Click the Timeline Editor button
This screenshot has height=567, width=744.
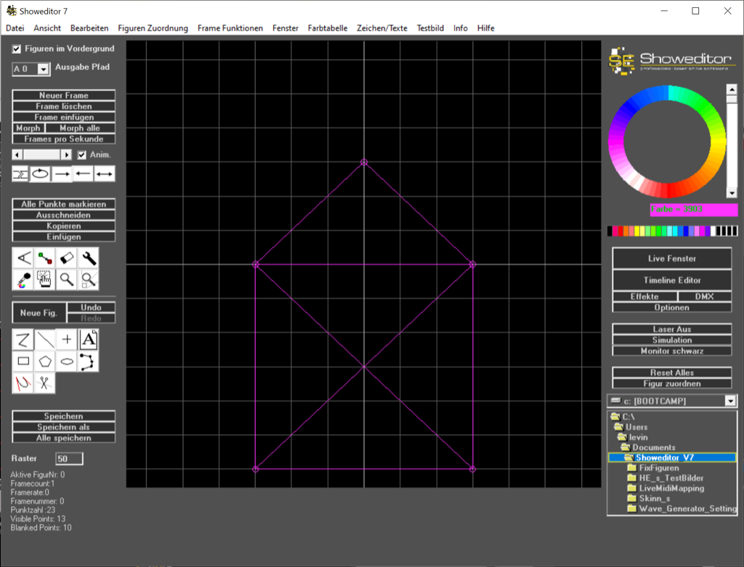[671, 280]
